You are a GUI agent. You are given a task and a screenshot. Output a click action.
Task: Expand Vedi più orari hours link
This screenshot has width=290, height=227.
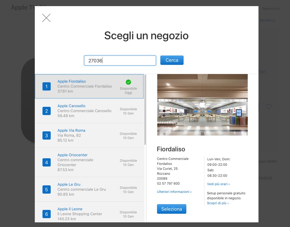pyautogui.click(x=218, y=184)
